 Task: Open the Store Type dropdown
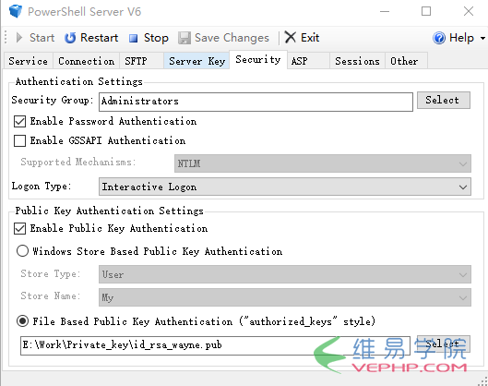(285, 274)
